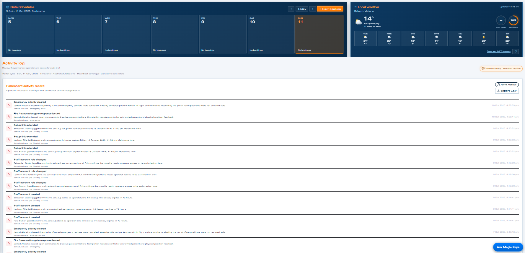Image resolution: width=525 pixels, height=253 pixels.
Task: Click the user icon in the Jarrod profile pill
Action: 499,85
